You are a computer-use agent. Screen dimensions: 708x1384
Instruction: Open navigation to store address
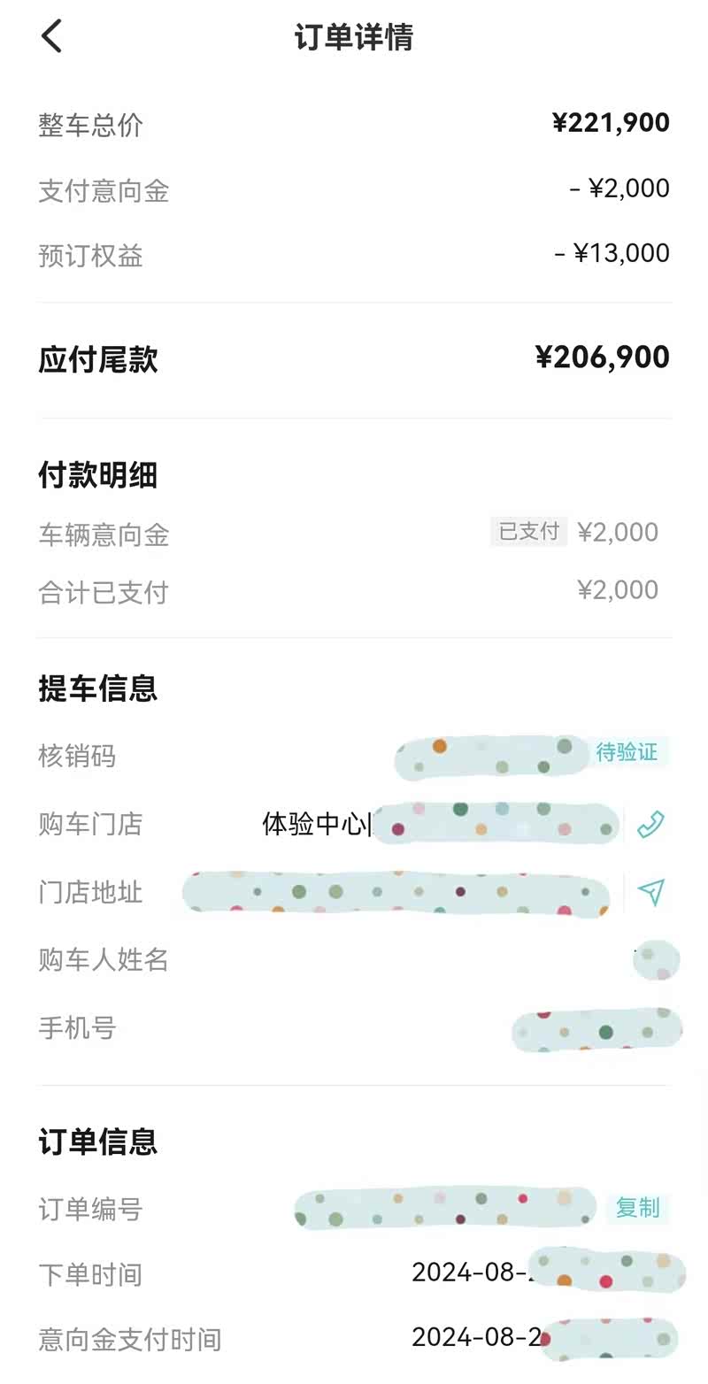[x=650, y=892]
